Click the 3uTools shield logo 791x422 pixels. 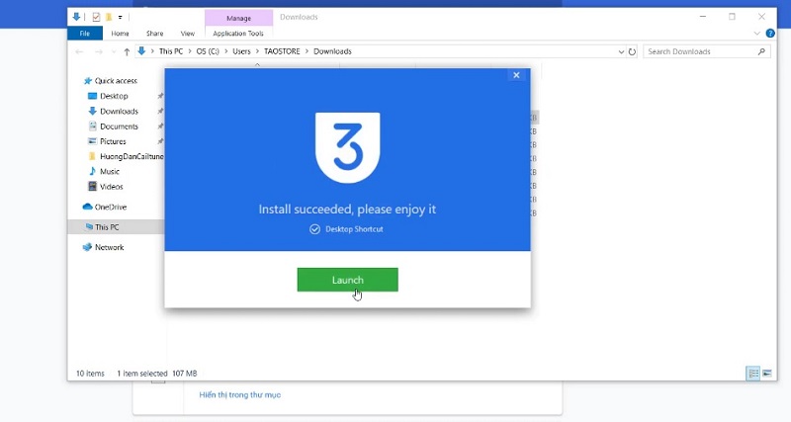(x=348, y=147)
